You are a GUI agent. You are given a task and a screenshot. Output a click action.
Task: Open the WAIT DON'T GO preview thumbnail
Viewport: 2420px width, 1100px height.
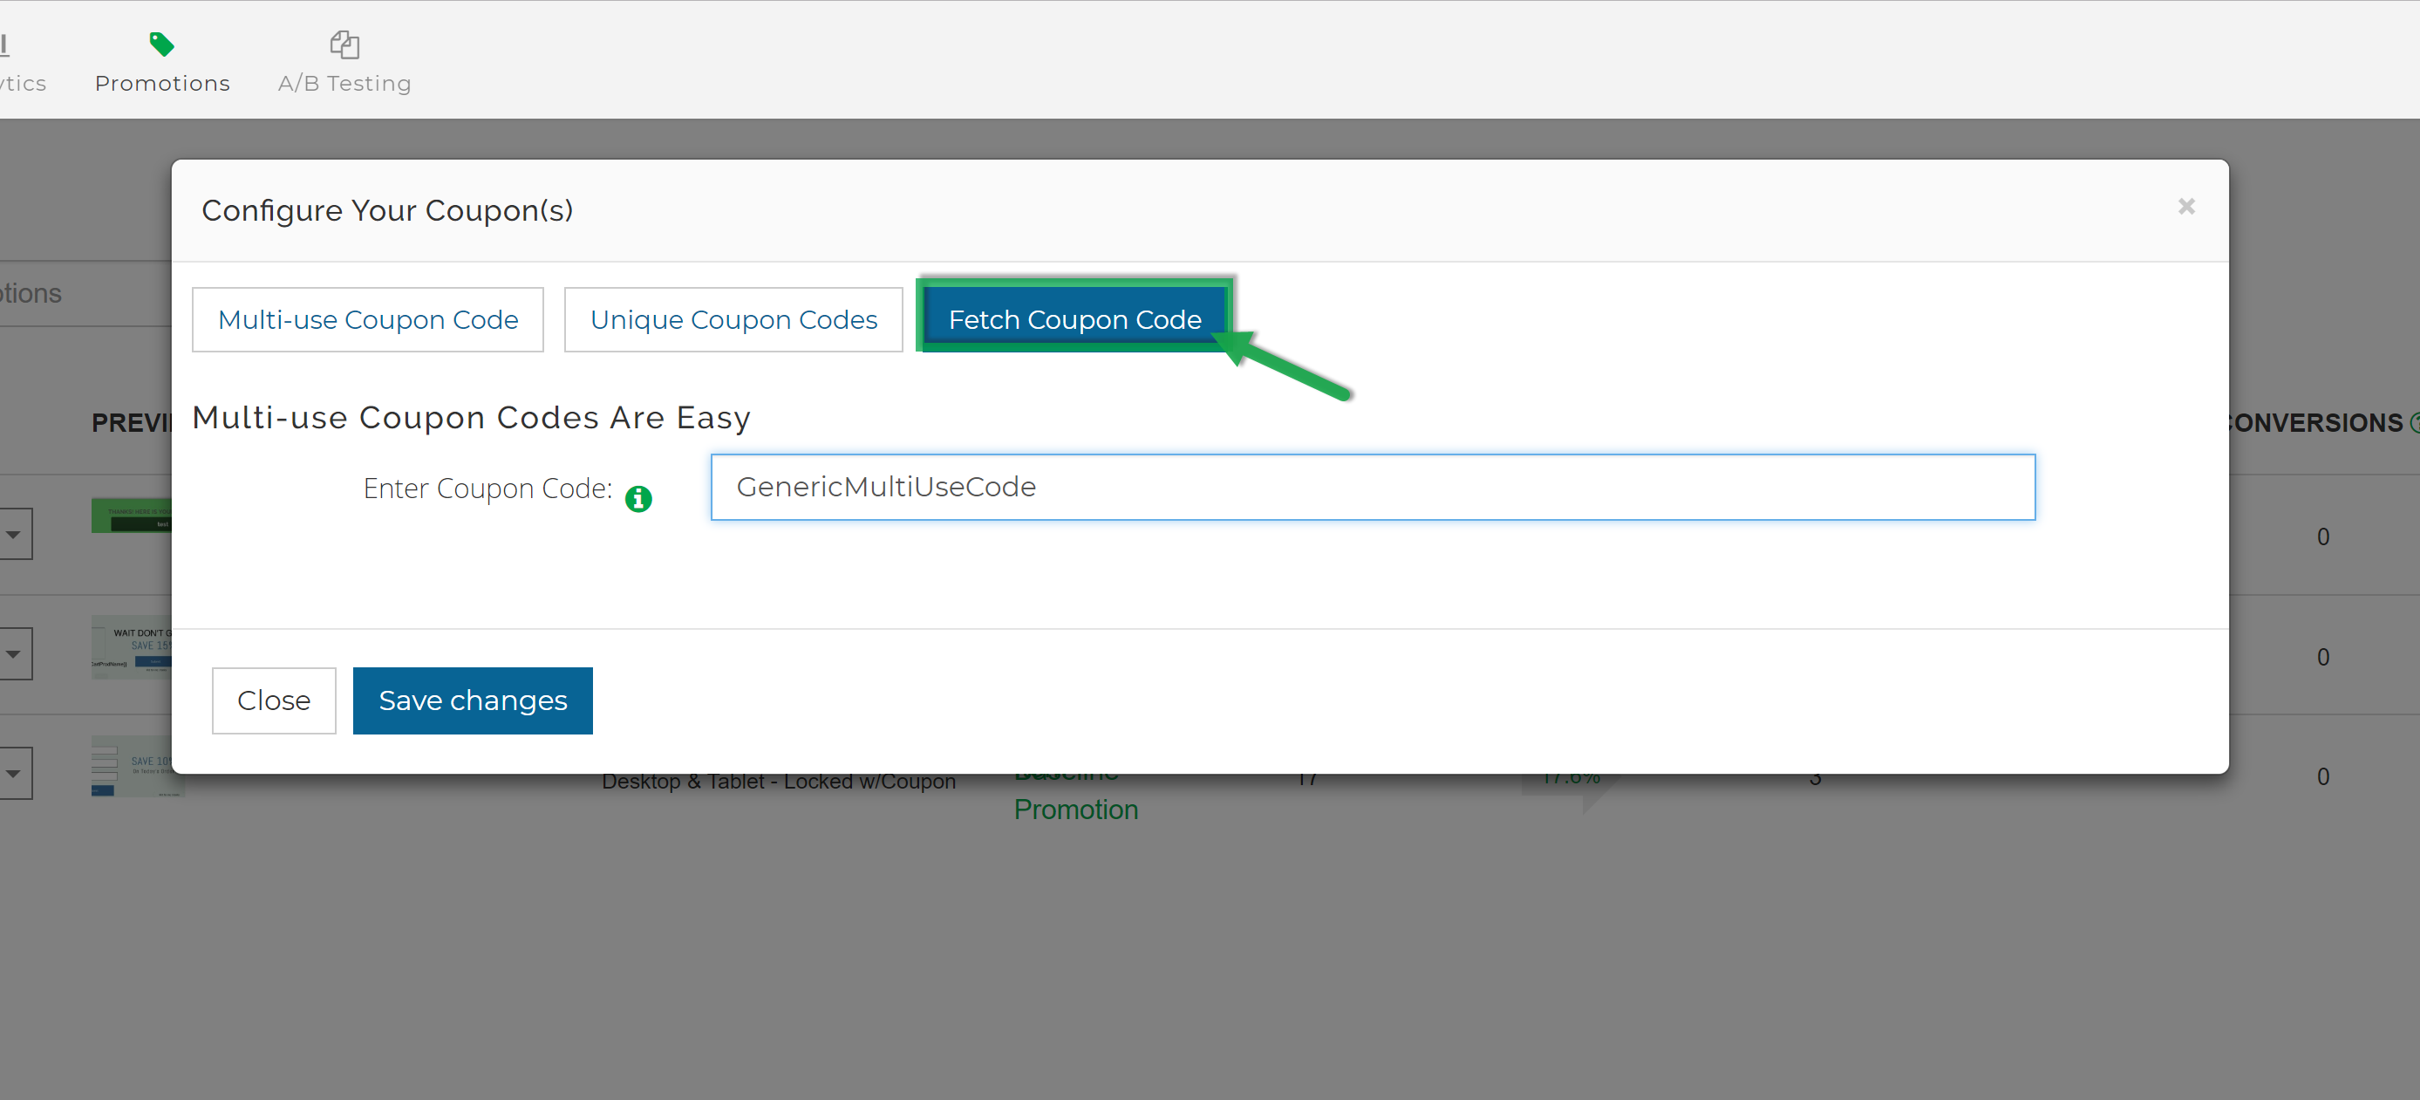point(132,647)
